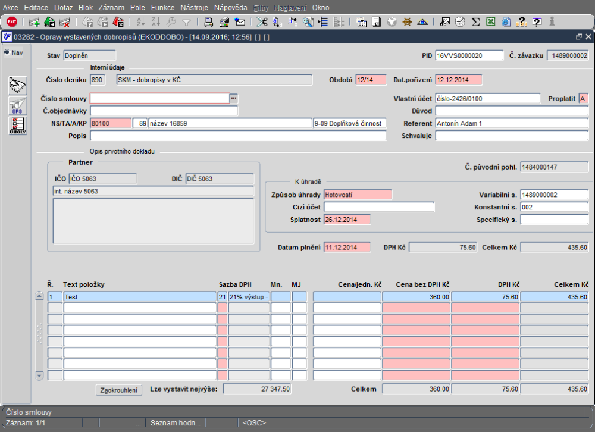595x432 pixels.
Task: Open the Záznam menu
Action: pyautogui.click(x=111, y=8)
